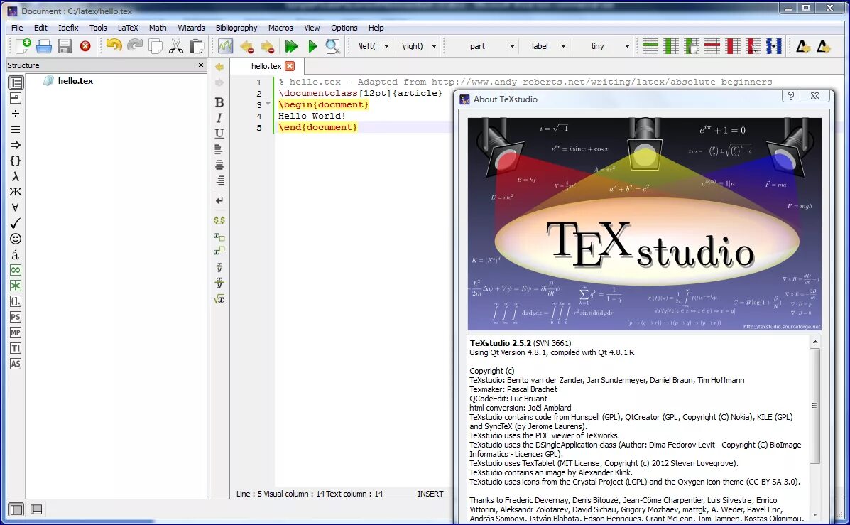Open the \left( delimiter dropdown

point(386,46)
